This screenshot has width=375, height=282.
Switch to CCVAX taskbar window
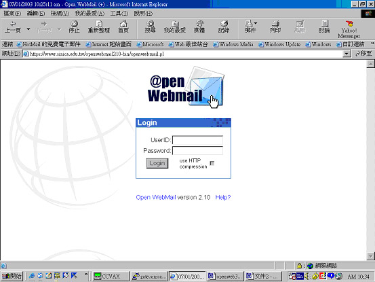pos(111,277)
